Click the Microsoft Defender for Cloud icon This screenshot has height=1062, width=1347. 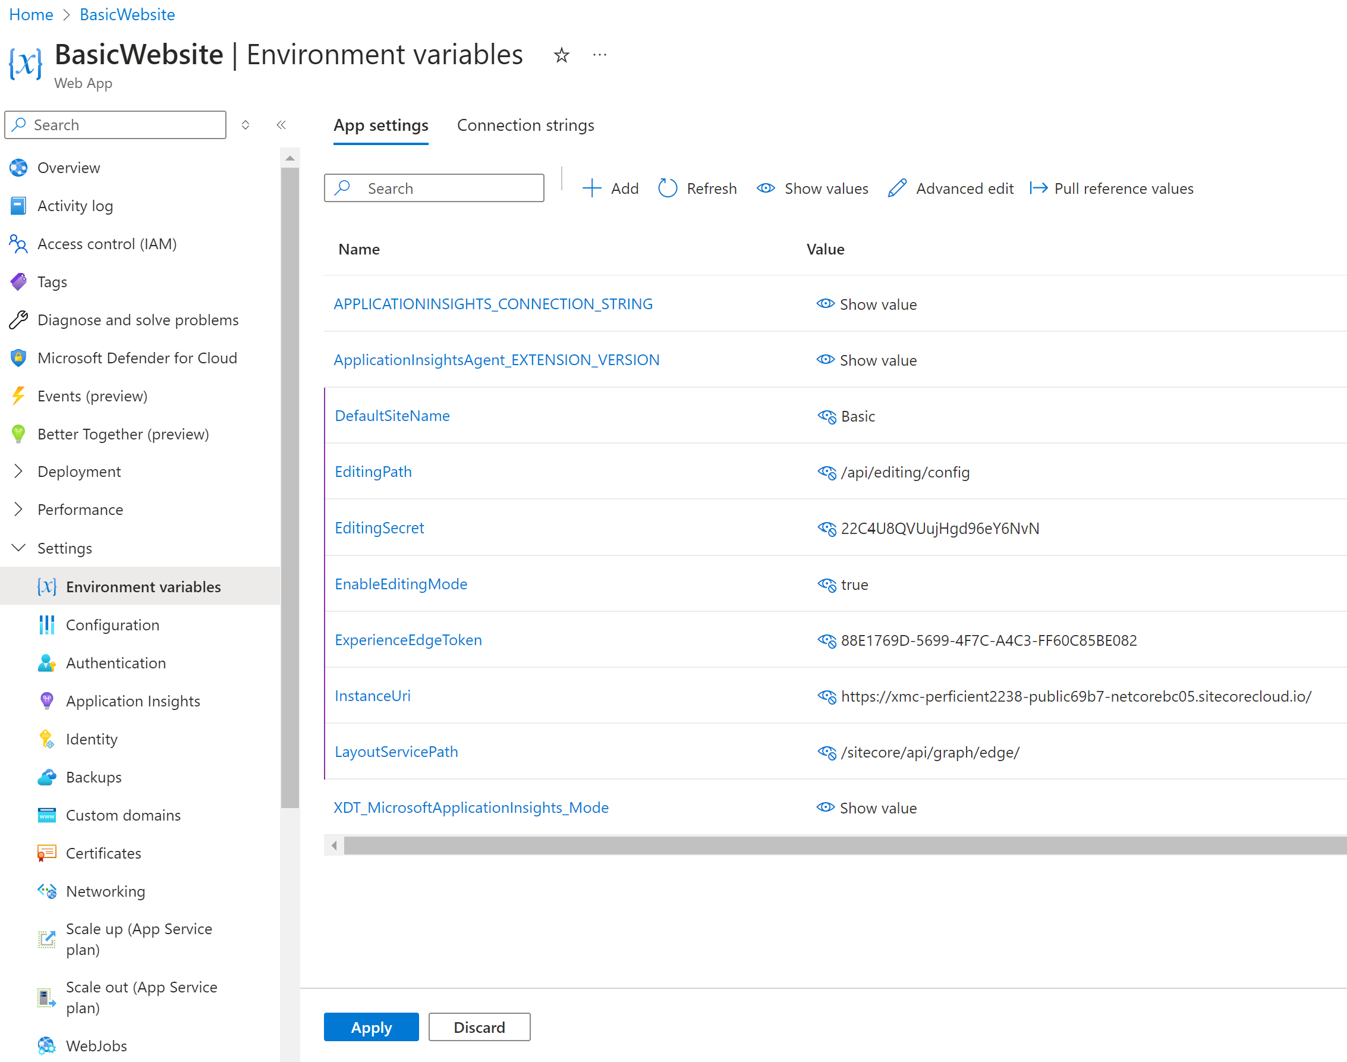click(x=20, y=357)
